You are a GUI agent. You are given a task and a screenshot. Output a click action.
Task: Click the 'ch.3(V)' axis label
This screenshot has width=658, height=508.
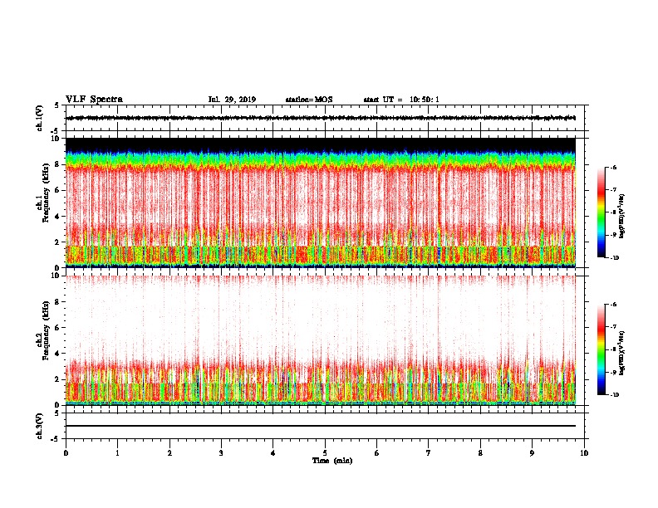(39, 426)
